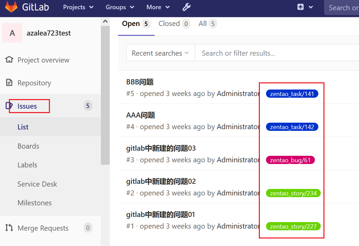Open the Recent searches dropdown
Viewport: 359px width, 246px height.
160,53
